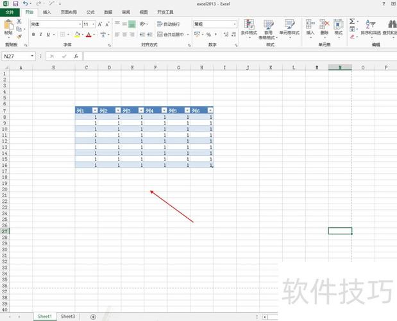Open the font name dropdown
397x321 pixels.
pos(80,24)
